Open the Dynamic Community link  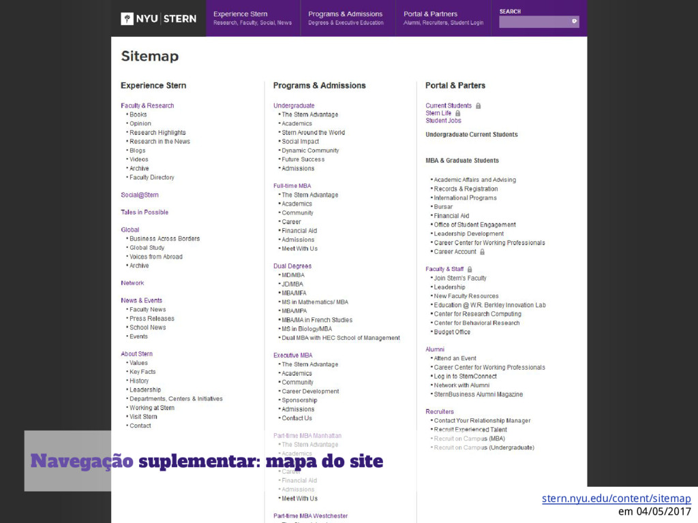310,150
